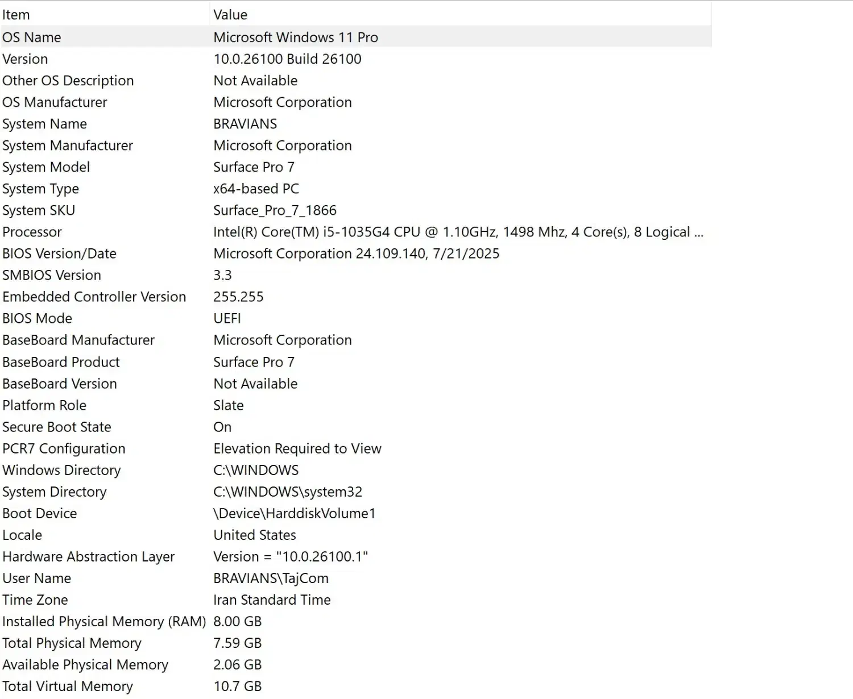The width and height of the screenshot is (853, 699).
Task: Click the Value column header
Action: coord(230,15)
